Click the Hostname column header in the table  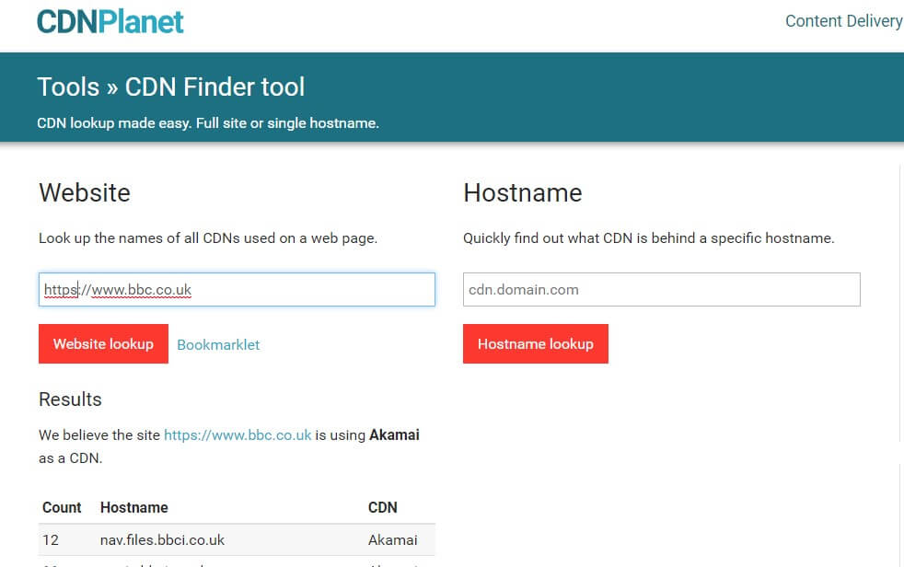click(134, 507)
